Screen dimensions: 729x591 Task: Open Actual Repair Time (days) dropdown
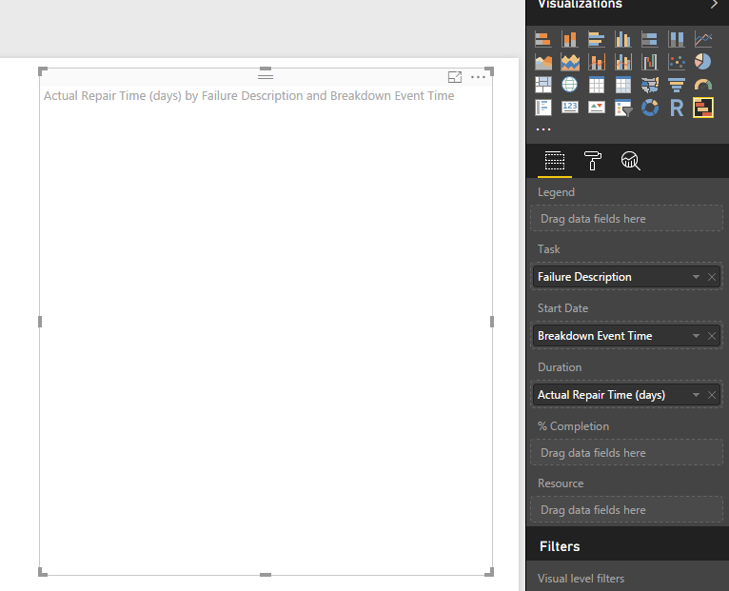696,395
